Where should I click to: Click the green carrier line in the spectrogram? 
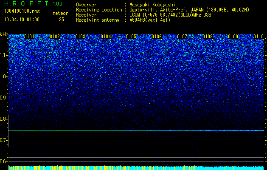(x=136, y=130)
